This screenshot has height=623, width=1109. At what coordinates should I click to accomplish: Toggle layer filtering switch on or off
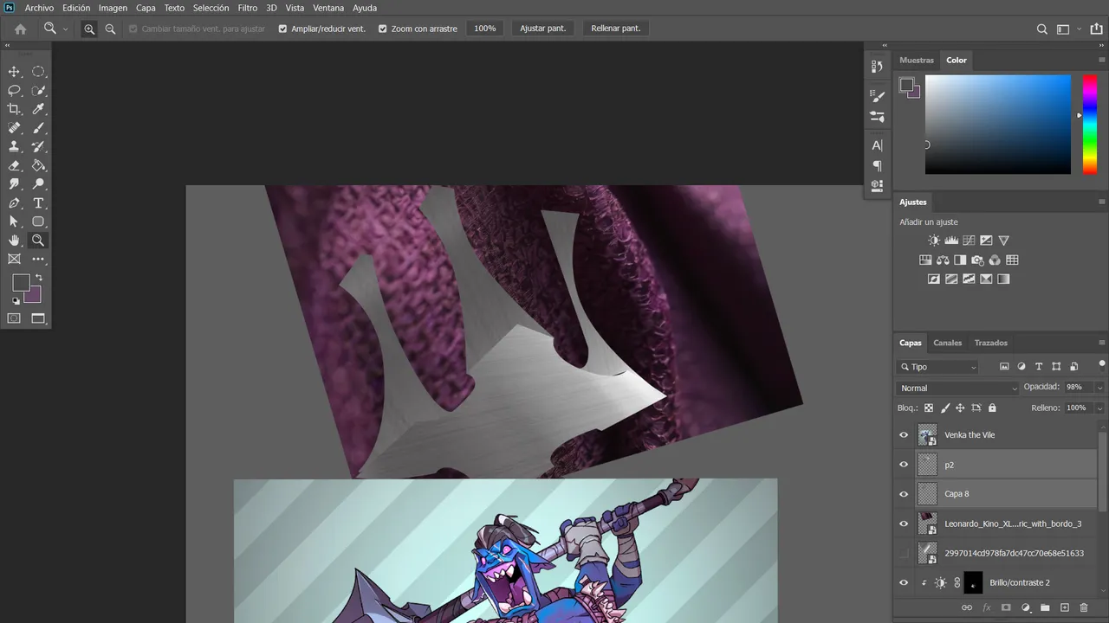[1101, 366]
